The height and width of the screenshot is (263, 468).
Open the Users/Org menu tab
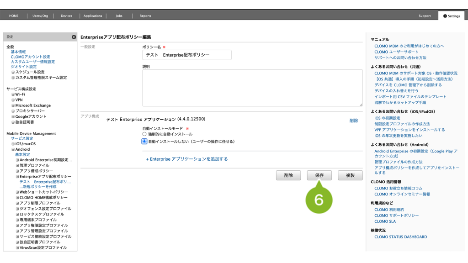pyautogui.click(x=40, y=16)
